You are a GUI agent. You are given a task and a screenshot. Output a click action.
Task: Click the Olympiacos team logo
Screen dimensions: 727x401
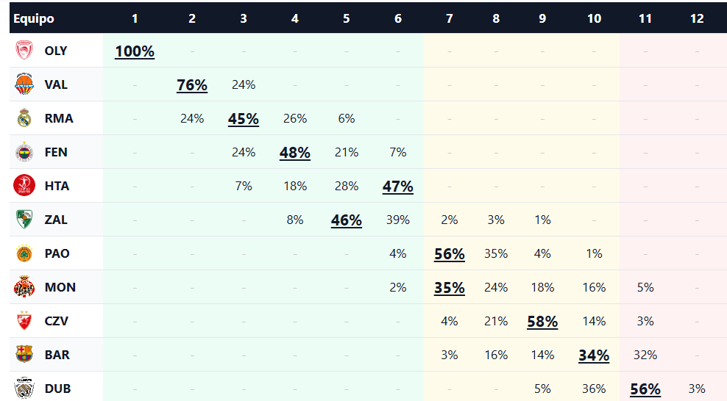tap(24, 51)
